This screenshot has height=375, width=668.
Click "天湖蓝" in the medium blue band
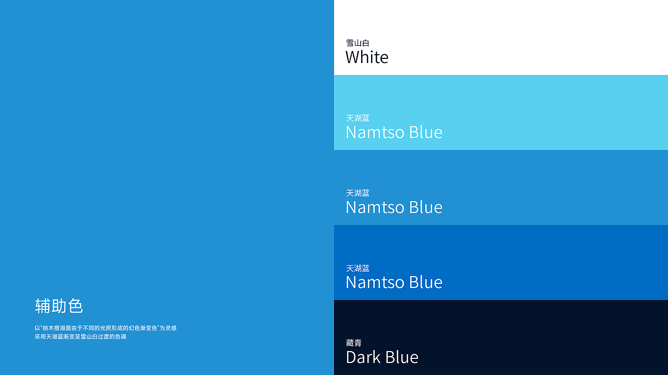[x=357, y=193]
